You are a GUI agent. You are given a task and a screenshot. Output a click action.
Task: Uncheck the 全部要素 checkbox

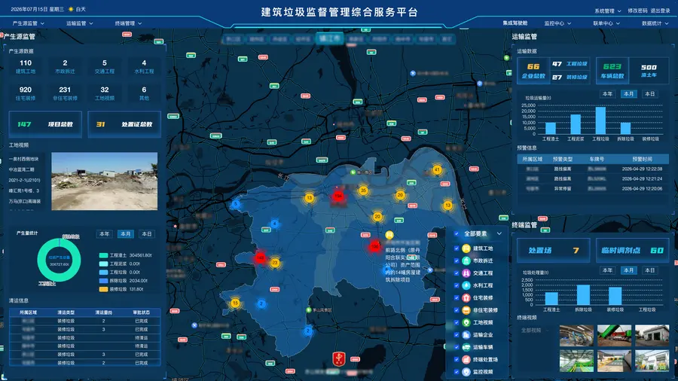(457, 233)
